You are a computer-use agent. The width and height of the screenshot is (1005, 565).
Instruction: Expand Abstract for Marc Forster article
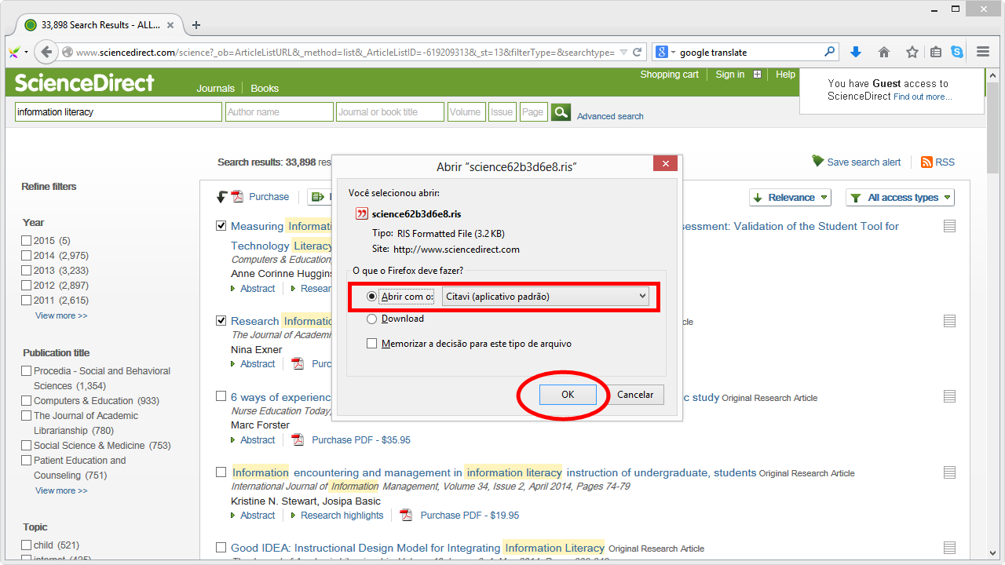(258, 440)
